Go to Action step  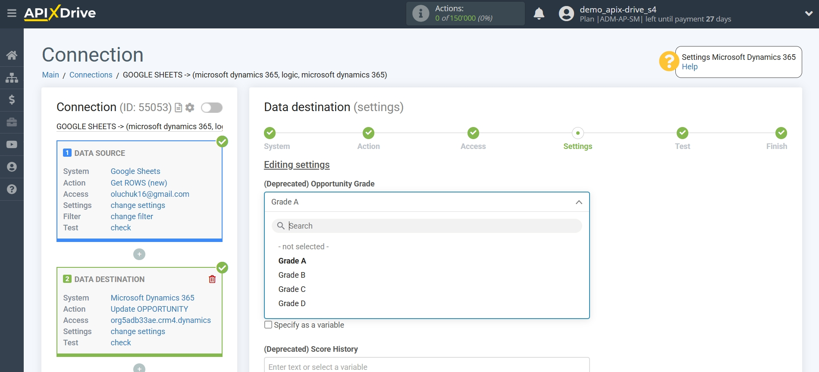(x=368, y=133)
